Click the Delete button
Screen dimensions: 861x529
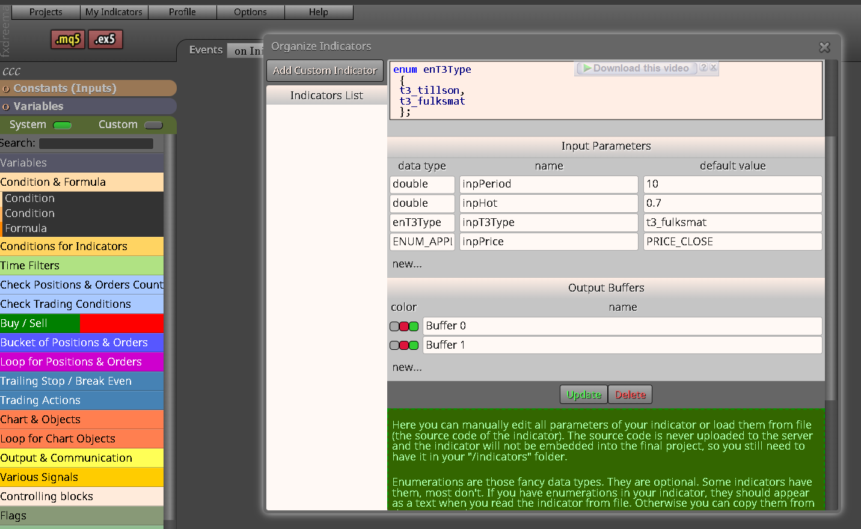630,394
